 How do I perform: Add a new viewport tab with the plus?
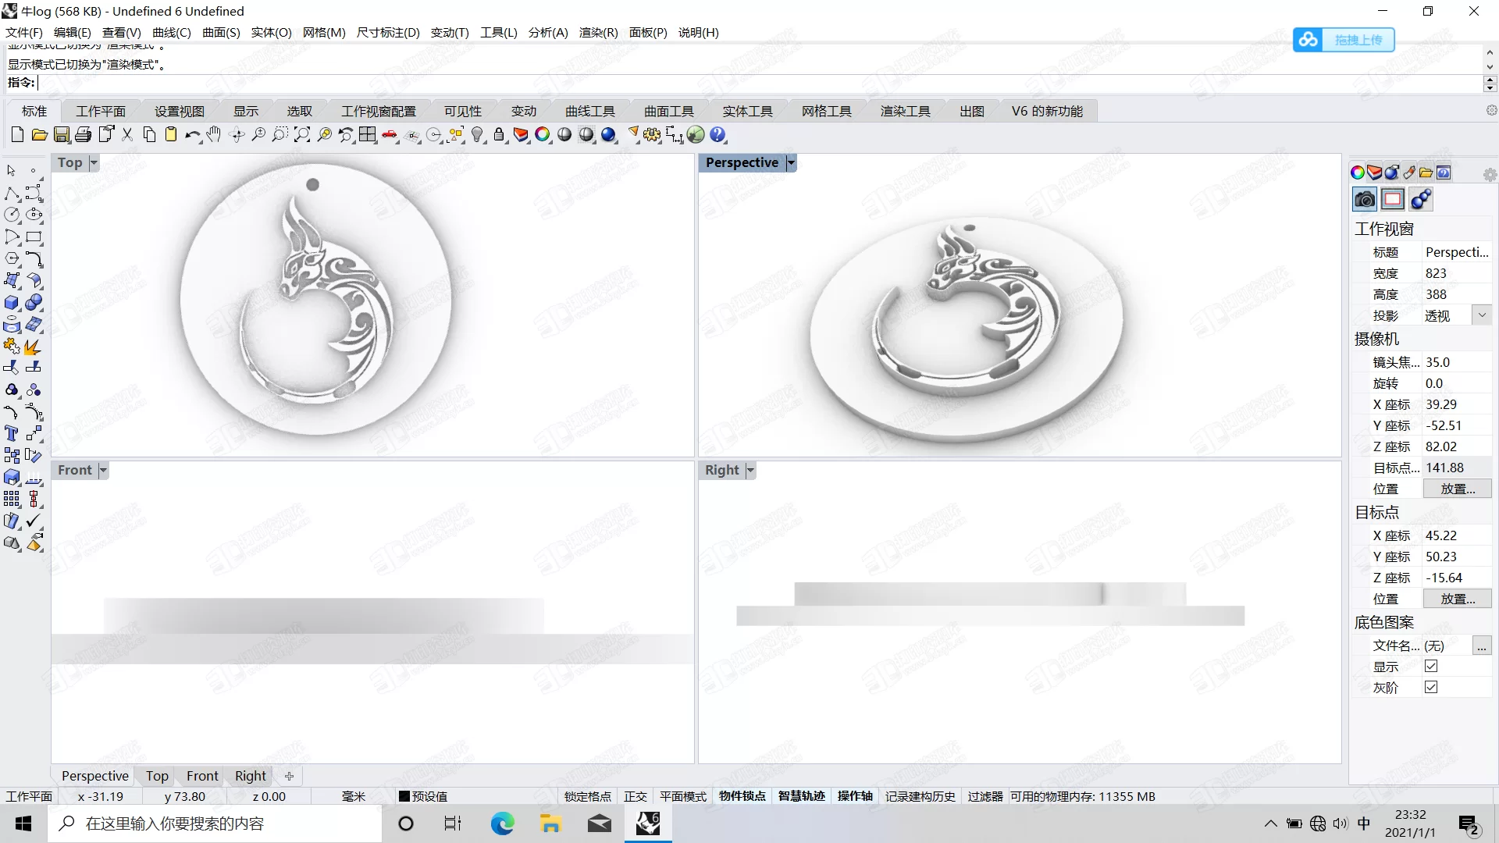(x=289, y=776)
